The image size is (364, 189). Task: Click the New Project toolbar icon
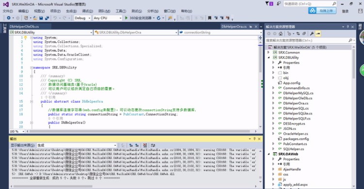pos(26,18)
